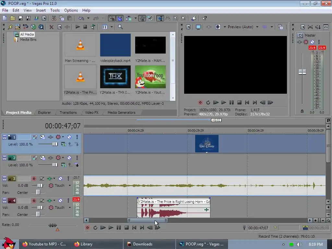Solo audio track 3
The width and height of the screenshot is (332, 249).
(x=68, y=179)
